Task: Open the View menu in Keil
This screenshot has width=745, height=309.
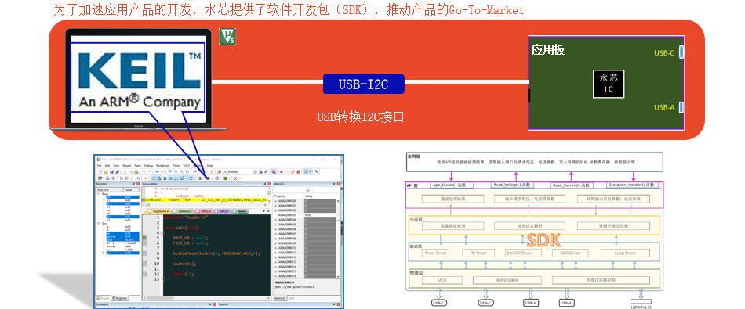Action: 116,165
